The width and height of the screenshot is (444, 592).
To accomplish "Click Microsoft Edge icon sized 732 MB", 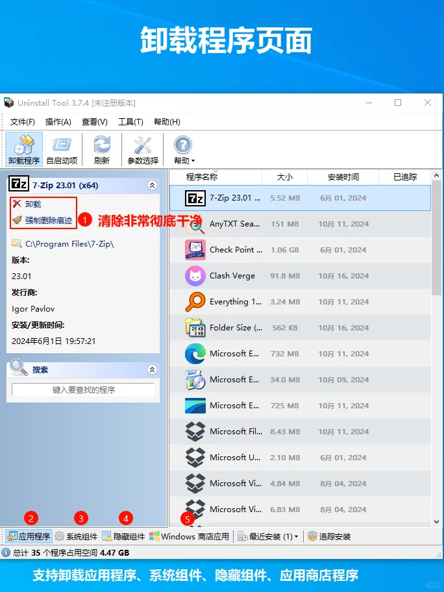I will pyautogui.click(x=195, y=354).
